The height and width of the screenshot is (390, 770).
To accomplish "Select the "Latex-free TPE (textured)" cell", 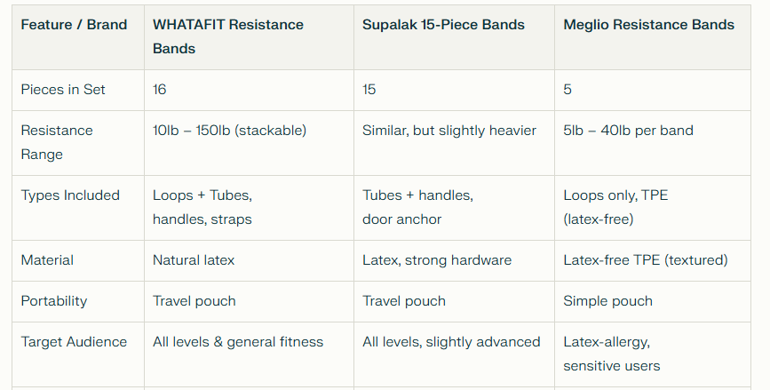I will 646,260.
